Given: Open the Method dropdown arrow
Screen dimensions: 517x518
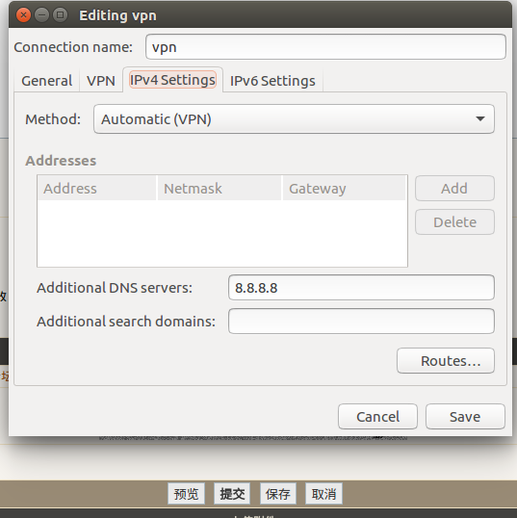Looking at the screenshot, I should point(480,118).
